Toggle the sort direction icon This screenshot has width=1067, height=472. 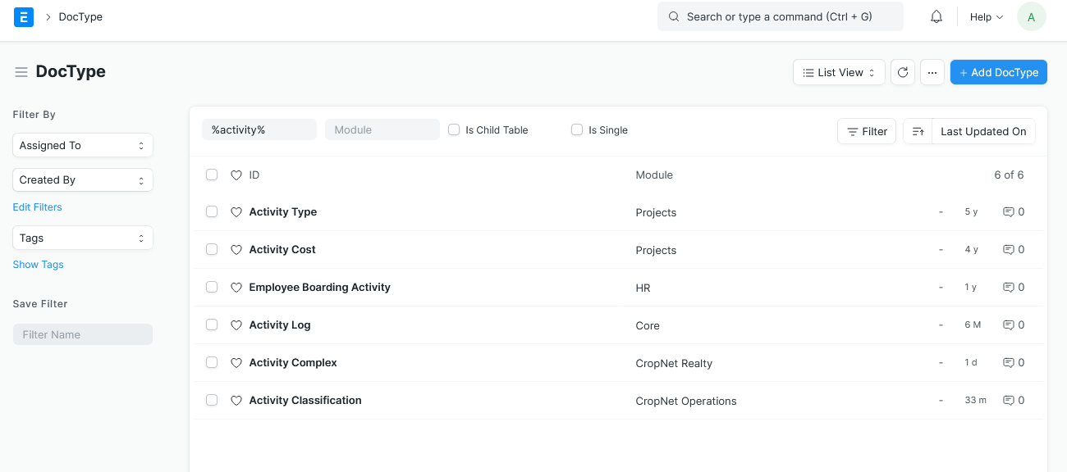(x=918, y=131)
